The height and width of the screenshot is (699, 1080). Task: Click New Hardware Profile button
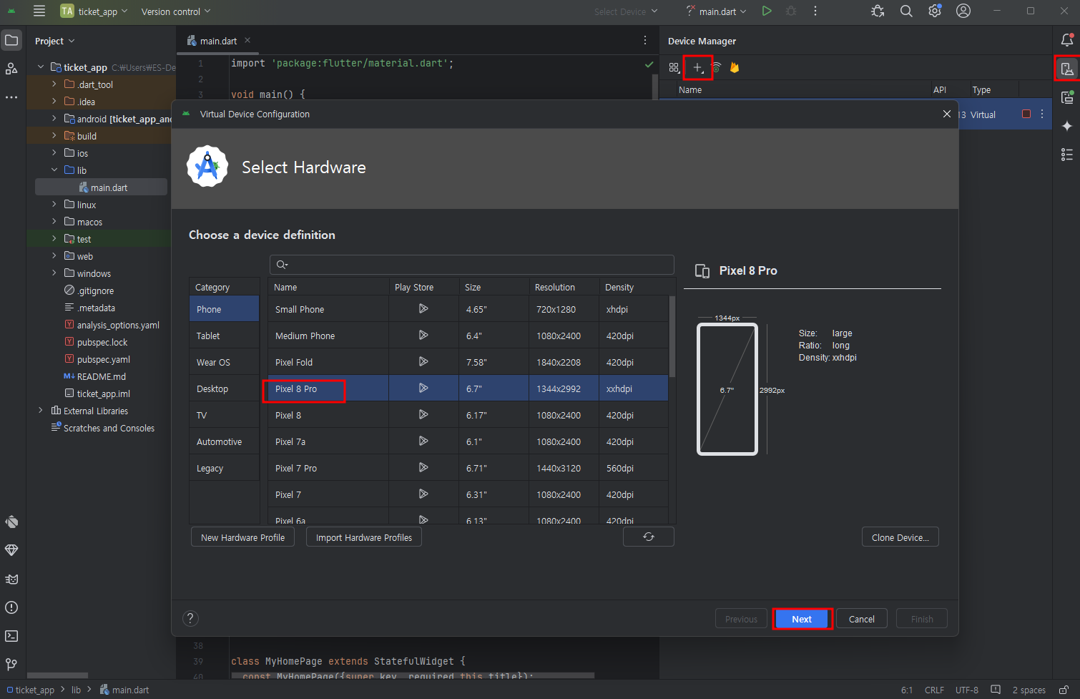[x=242, y=537]
